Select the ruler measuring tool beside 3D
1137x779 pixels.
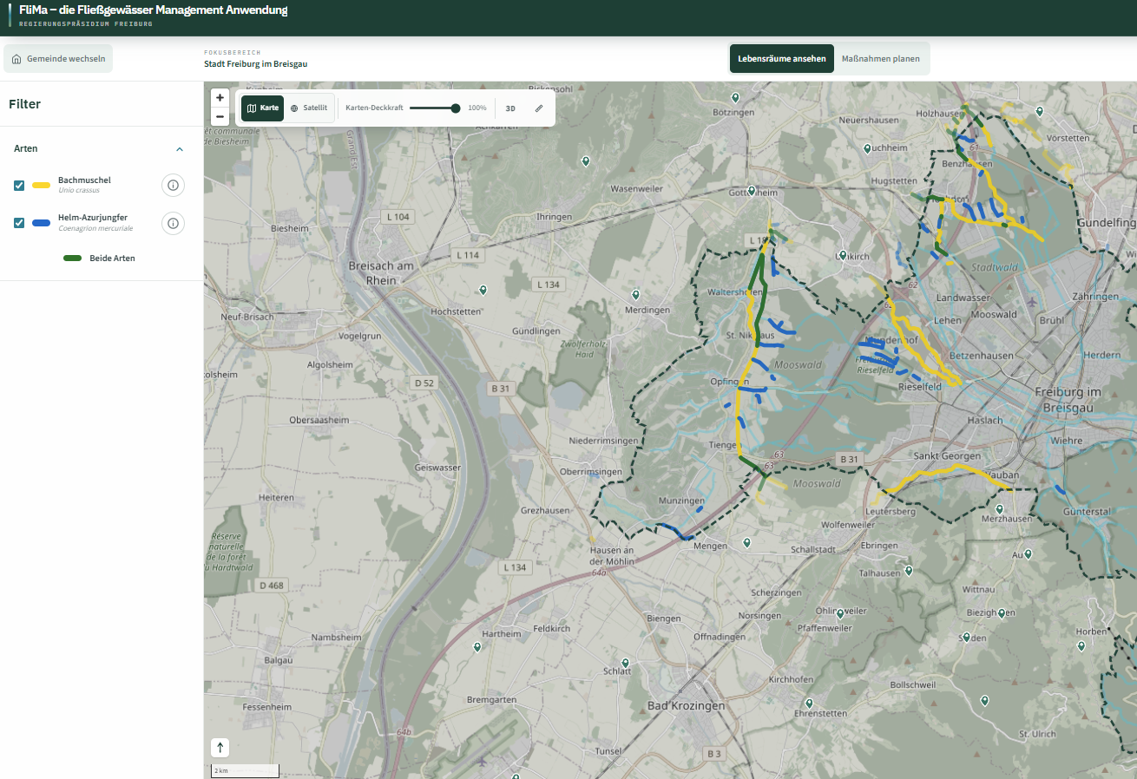(538, 108)
